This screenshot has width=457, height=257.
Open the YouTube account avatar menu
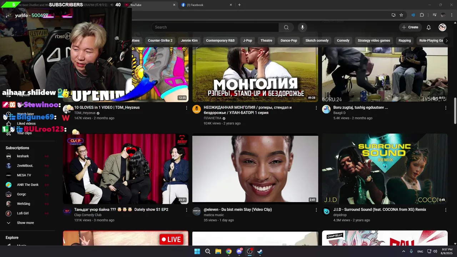(442, 27)
